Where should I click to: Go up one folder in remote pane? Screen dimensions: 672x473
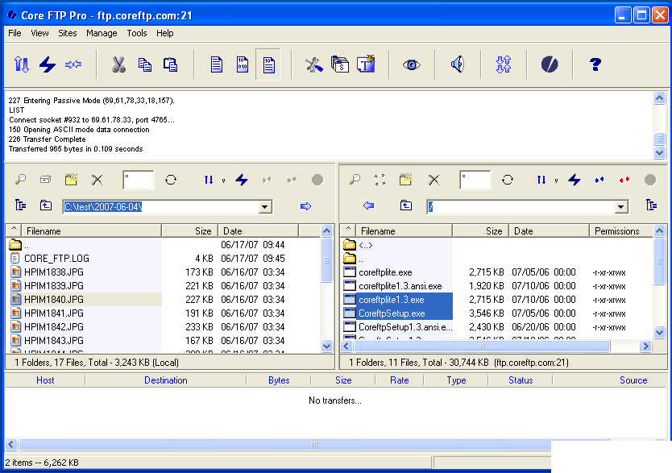pos(406,205)
